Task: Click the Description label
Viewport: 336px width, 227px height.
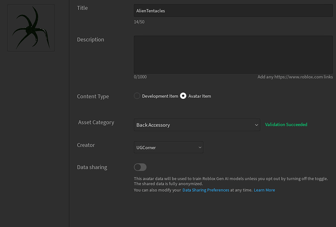Action: pyautogui.click(x=91, y=39)
